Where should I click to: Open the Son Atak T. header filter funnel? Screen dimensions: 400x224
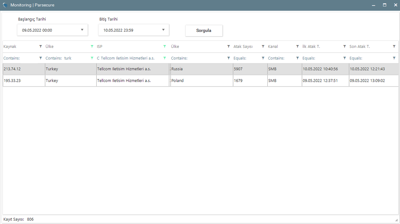point(394,47)
